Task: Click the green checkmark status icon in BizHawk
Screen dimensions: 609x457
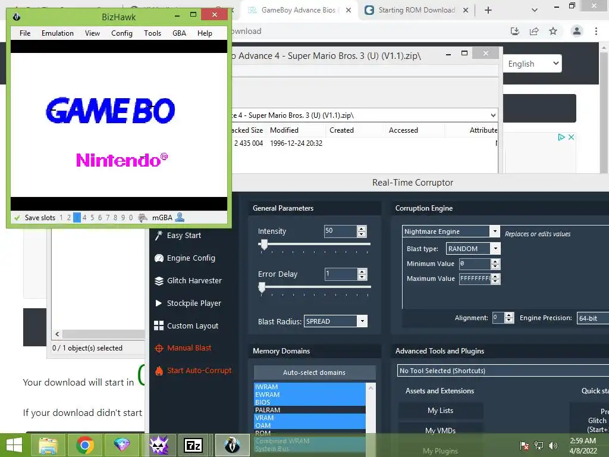Action: (x=17, y=218)
